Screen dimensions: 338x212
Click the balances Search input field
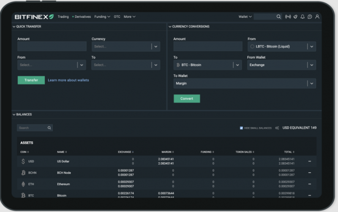(x=32, y=128)
